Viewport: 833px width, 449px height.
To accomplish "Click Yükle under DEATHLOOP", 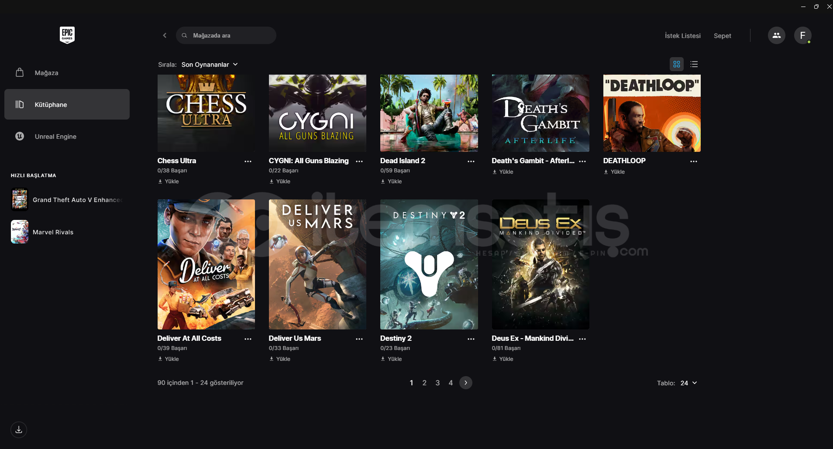I will point(614,172).
